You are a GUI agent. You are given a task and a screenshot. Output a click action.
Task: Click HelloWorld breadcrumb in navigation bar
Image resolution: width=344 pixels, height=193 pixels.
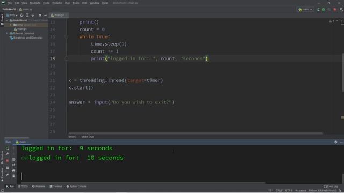click(x=9, y=9)
